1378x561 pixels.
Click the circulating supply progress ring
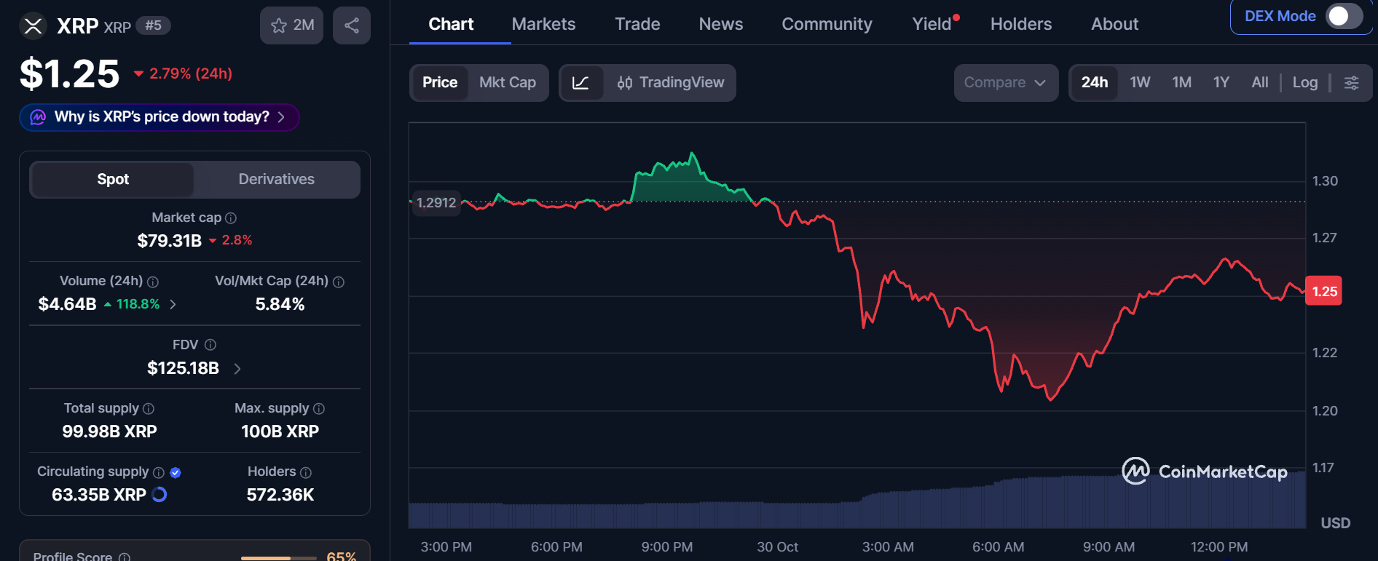(160, 495)
